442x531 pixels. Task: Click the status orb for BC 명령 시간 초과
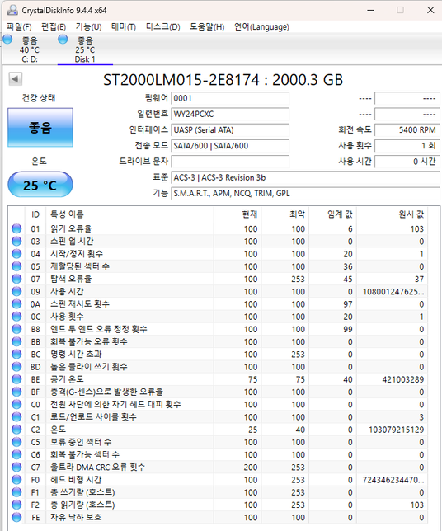tap(16, 354)
